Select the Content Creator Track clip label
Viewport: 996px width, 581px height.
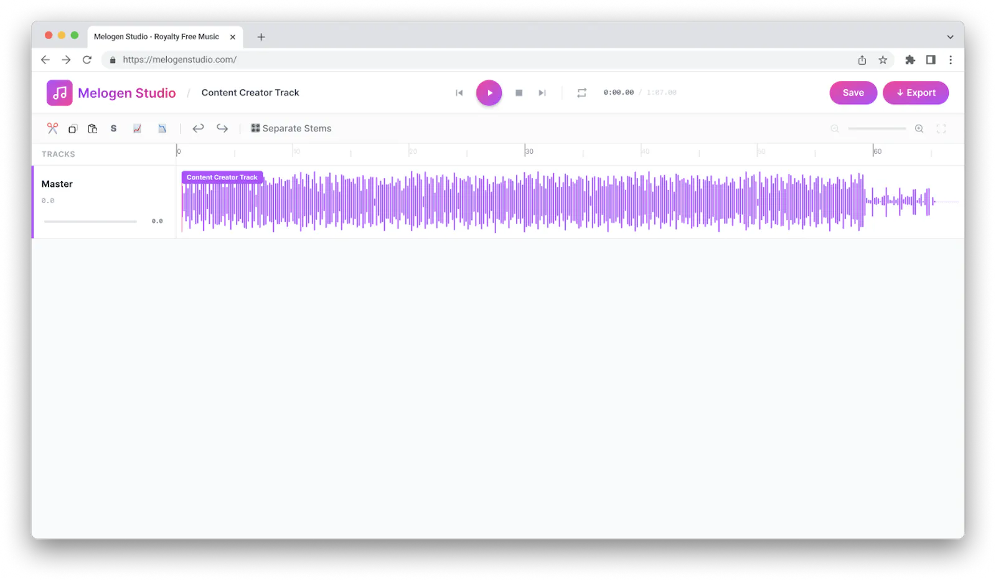pyautogui.click(x=222, y=177)
